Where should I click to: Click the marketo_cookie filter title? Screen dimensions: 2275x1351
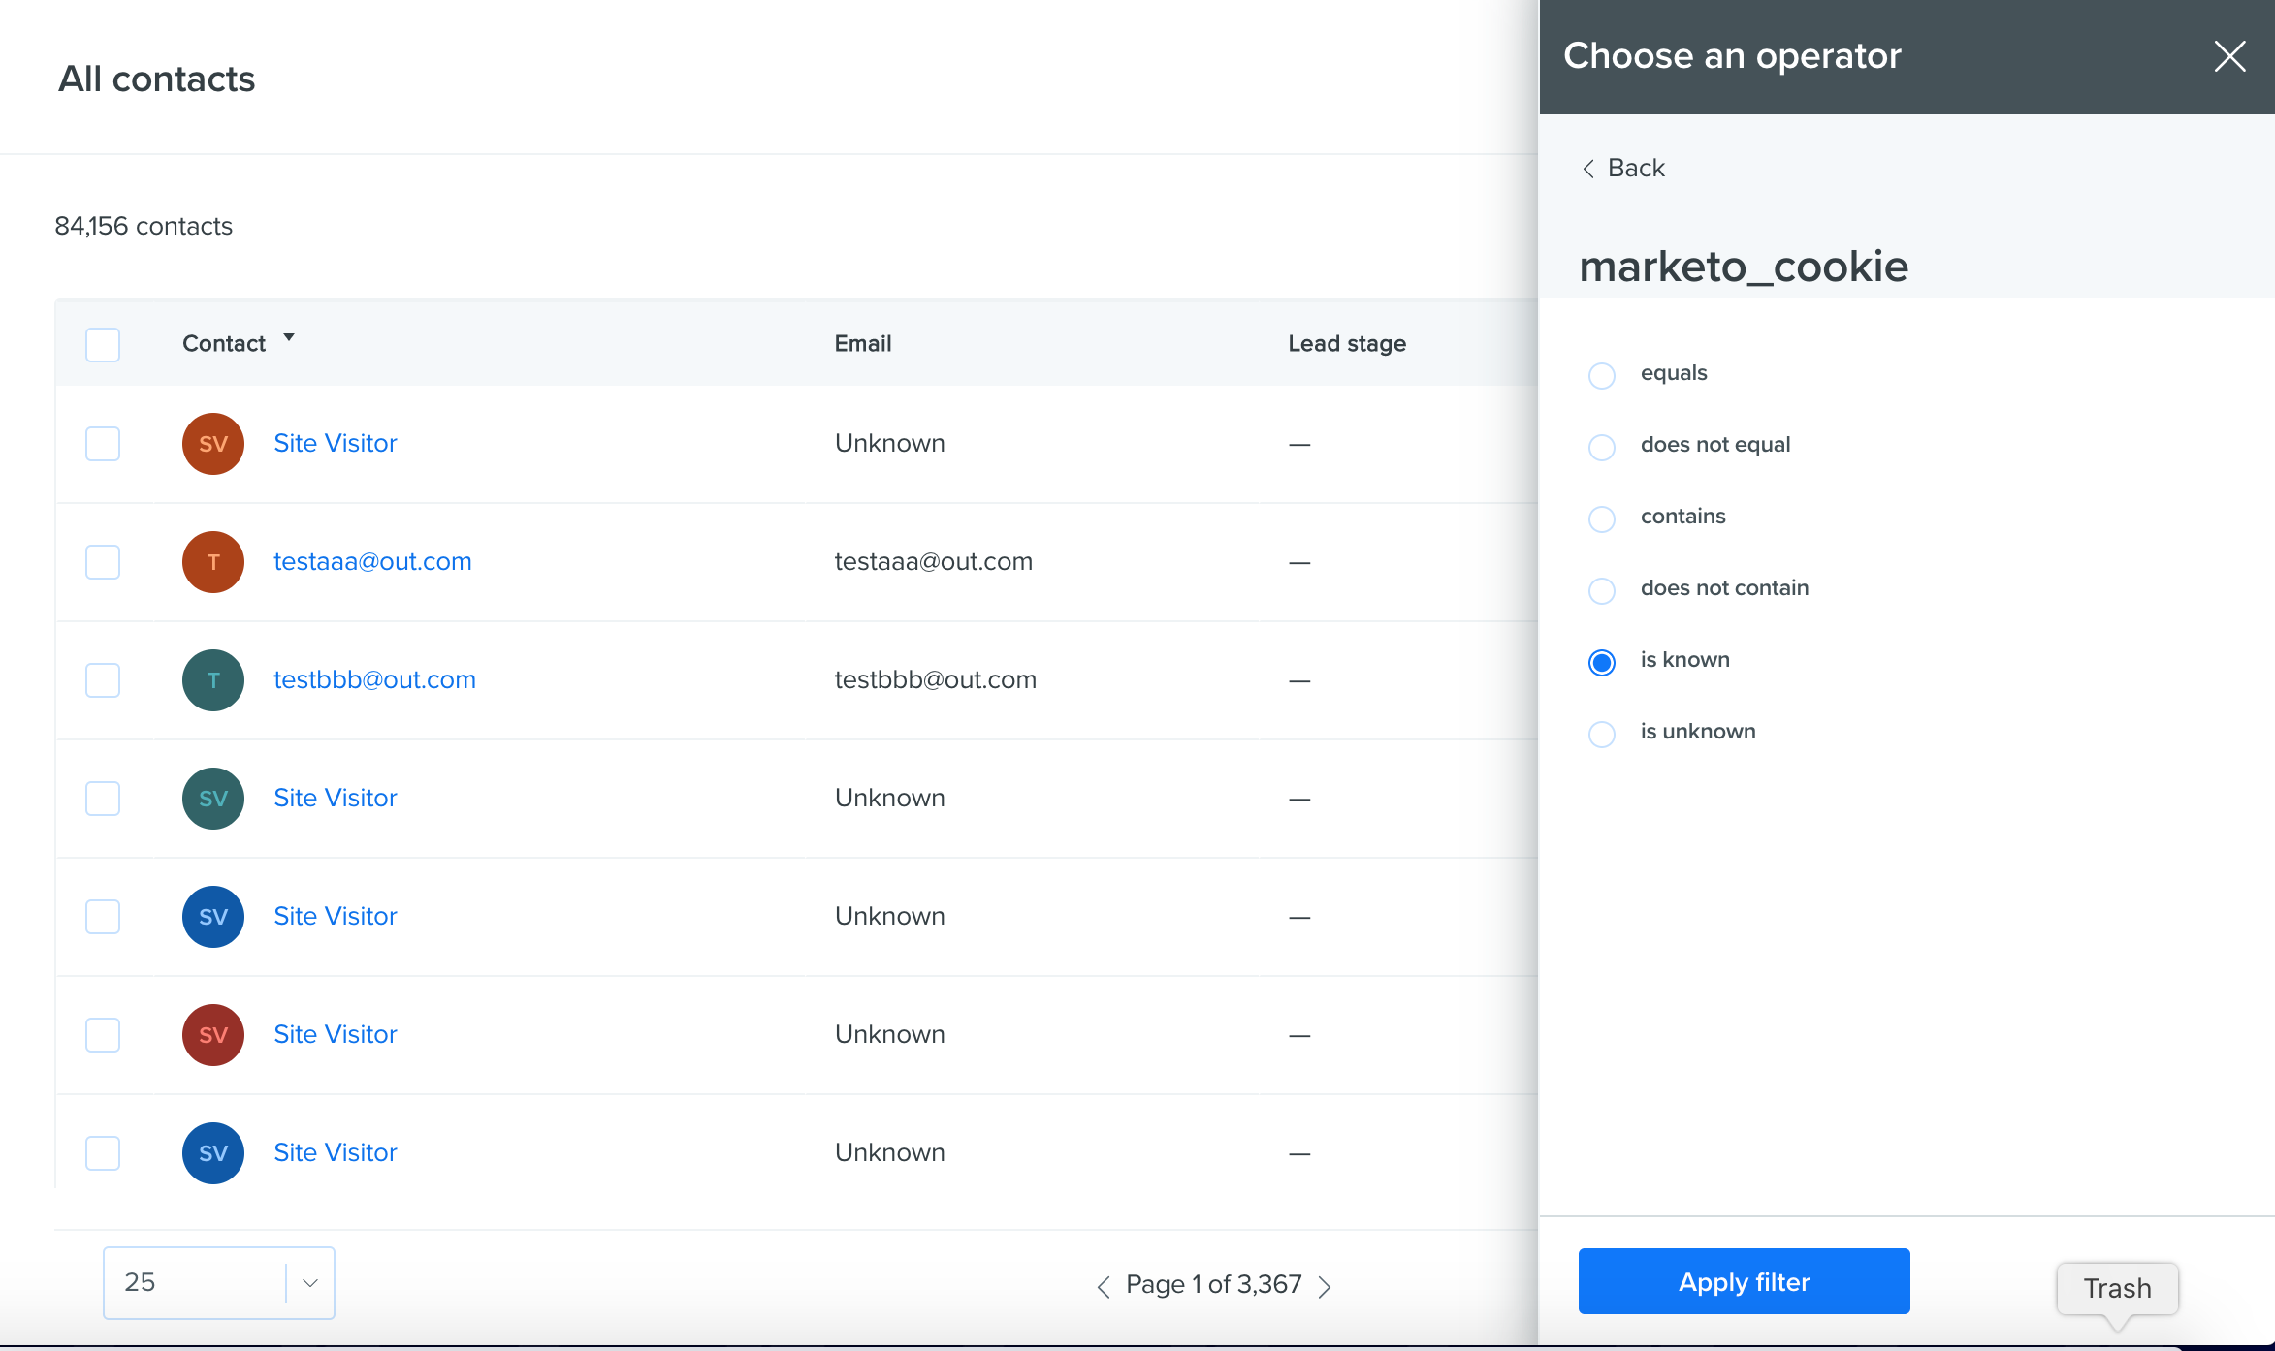click(x=1744, y=267)
